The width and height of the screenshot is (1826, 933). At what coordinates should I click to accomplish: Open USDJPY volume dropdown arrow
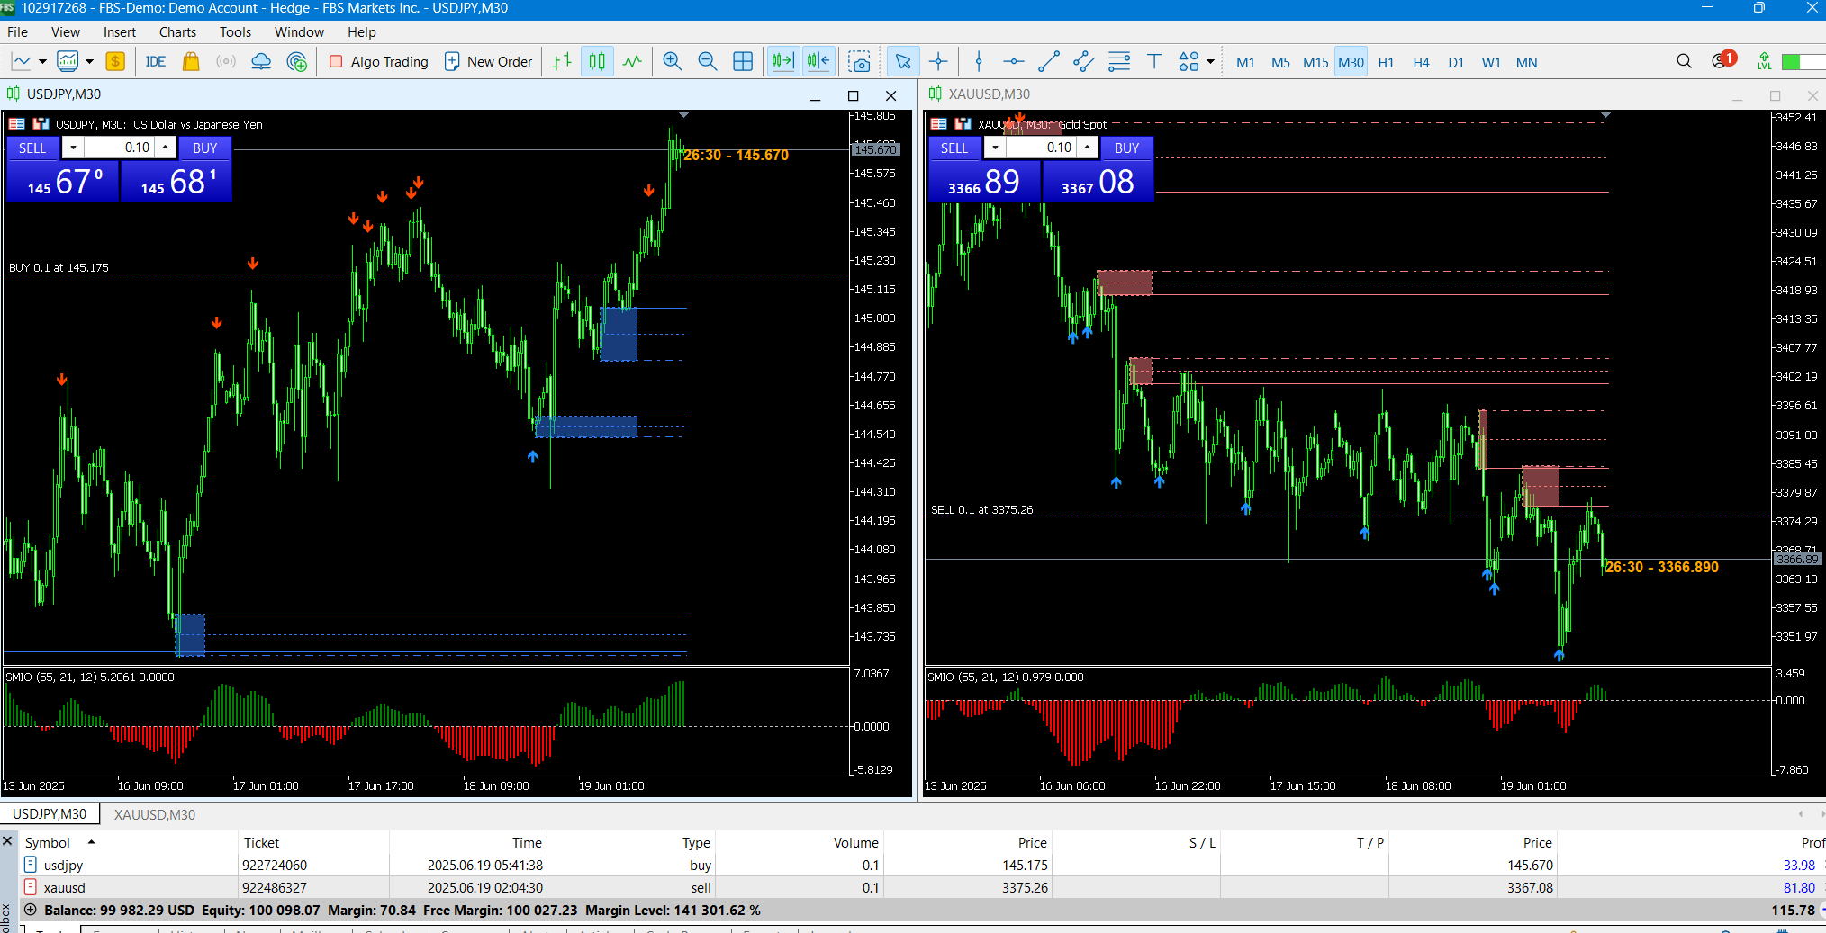(x=73, y=148)
